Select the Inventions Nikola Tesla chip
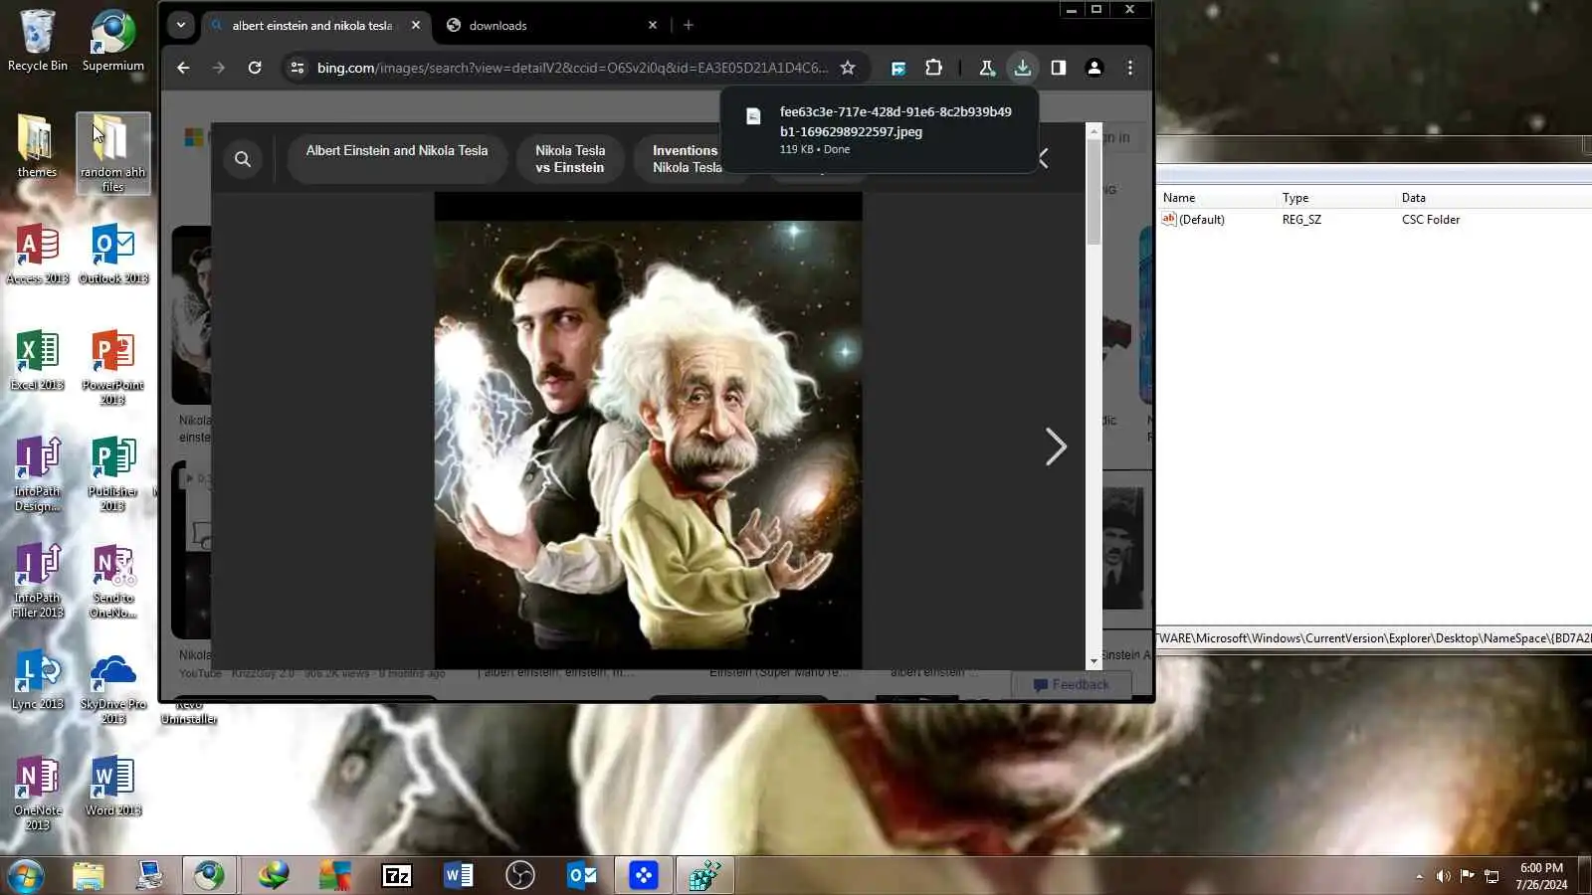1592x895 pixels. (x=687, y=159)
